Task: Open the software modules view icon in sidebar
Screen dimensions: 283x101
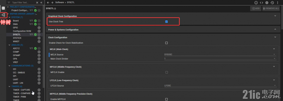Action: [3, 8]
